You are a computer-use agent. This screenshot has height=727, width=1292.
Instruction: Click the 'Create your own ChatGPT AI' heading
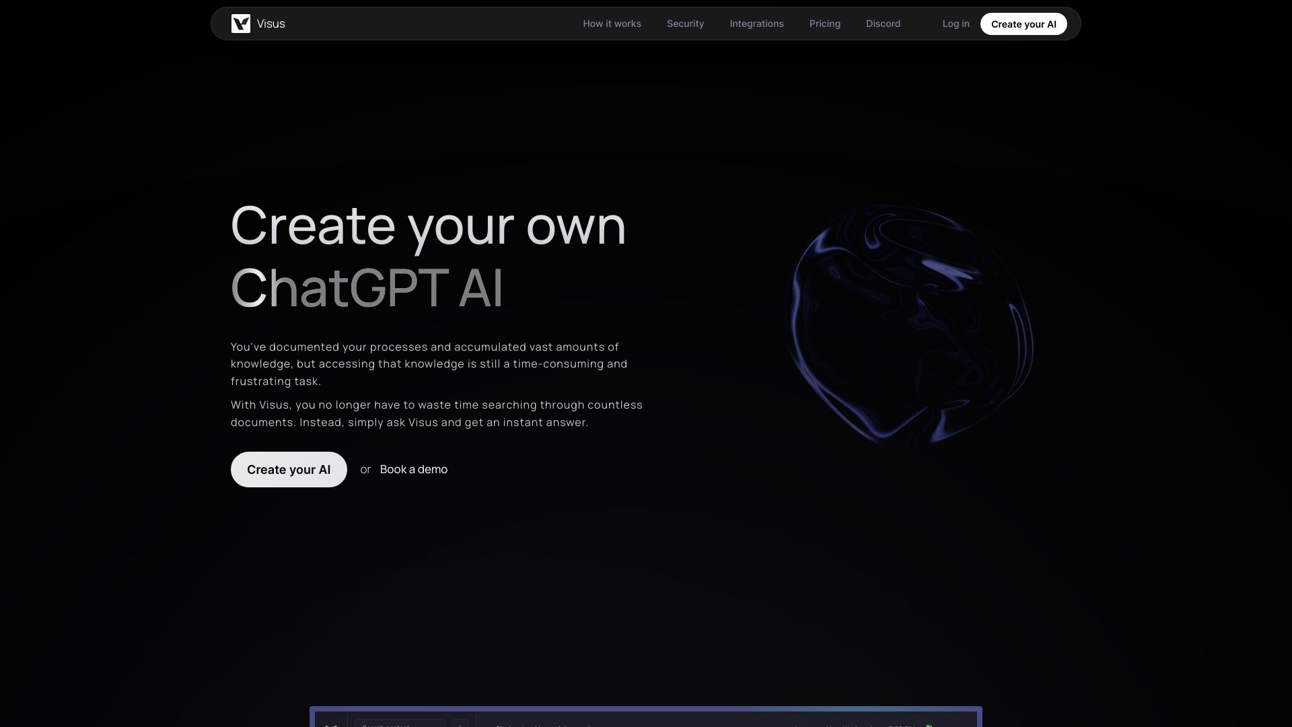coord(428,256)
